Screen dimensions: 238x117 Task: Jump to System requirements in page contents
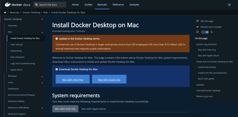[x=206, y=45]
